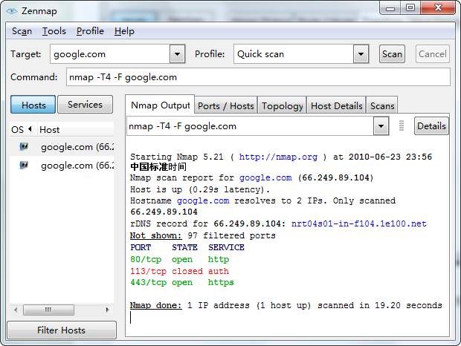461x346 pixels.
Task: Click the Target field containing google.com
Action: tap(110, 54)
